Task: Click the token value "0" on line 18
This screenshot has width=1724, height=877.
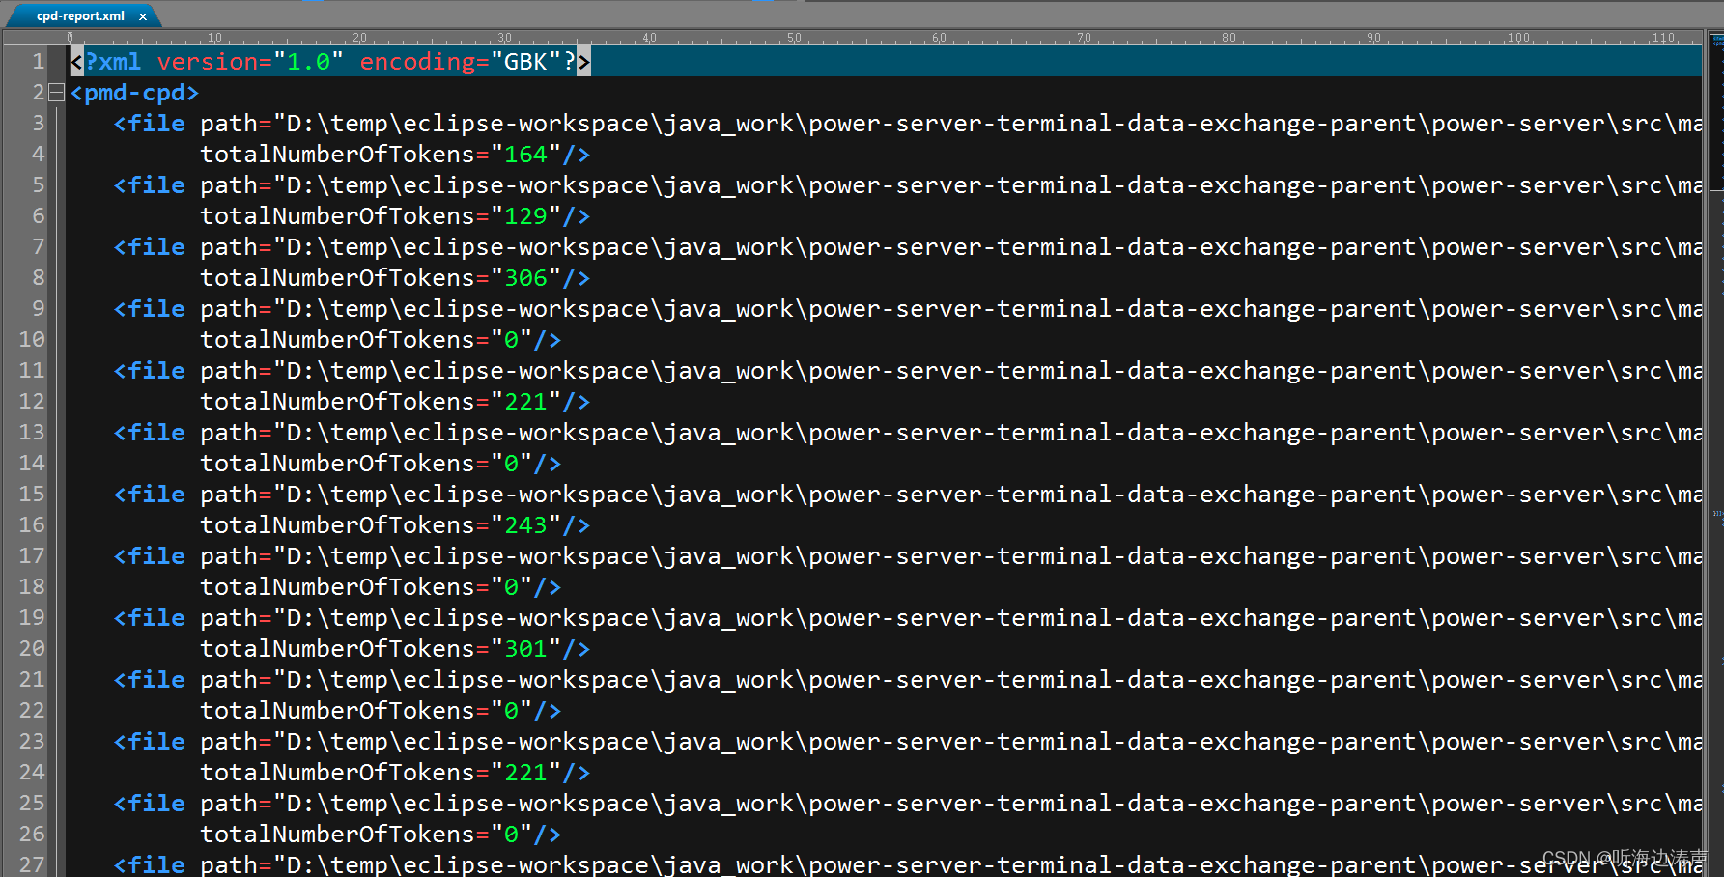Action: coord(512,587)
